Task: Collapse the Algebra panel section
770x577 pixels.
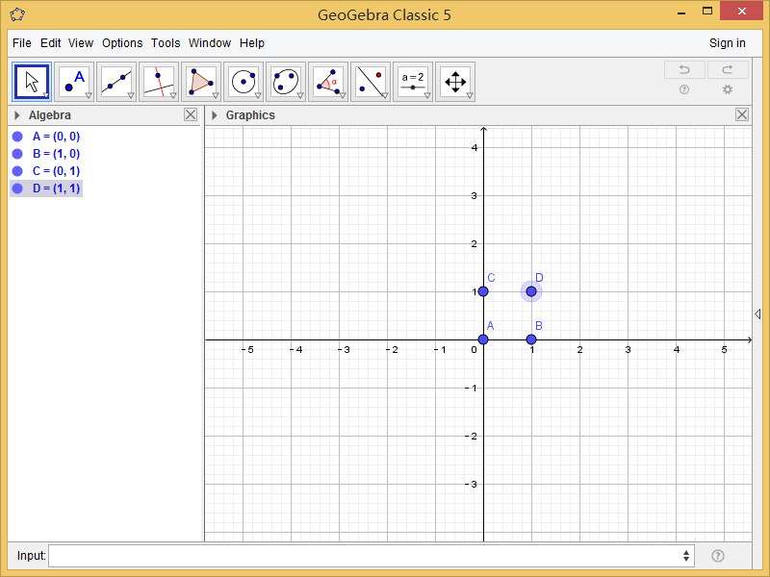Action: (14, 114)
